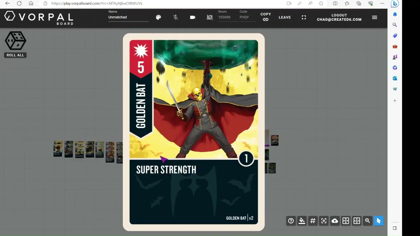Open browser collections
The image size is (420, 236).
pyautogui.click(x=359, y=3)
